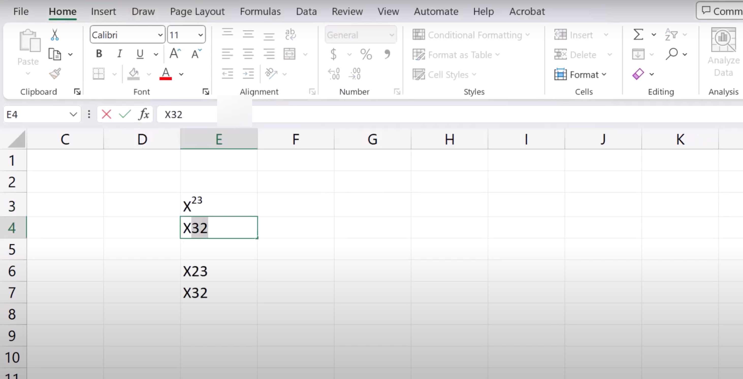Click the Clear eraser icon in Editing
Screen dimensions: 743x379
pyautogui.click(x=638, y=74)
